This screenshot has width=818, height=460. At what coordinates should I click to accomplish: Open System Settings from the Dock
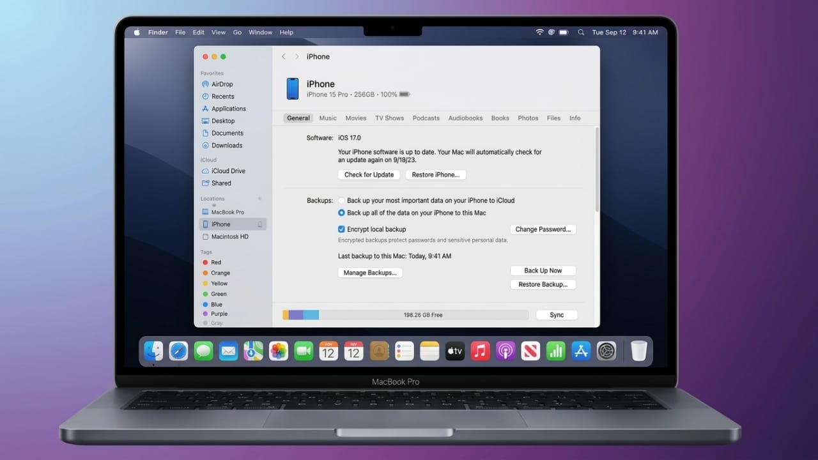click(x=606, y=351)
